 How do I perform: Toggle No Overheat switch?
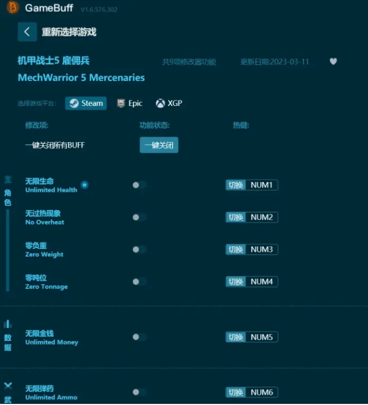(139, 217)
